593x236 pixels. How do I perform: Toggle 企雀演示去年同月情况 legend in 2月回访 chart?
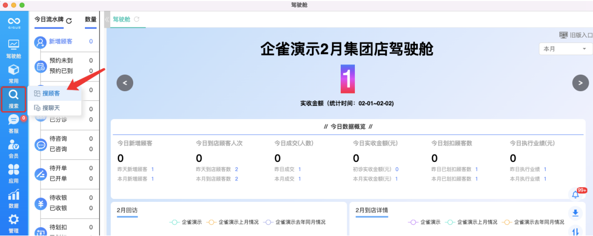click(x=294, y=222)
